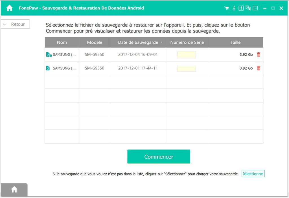This screenshot has width=289, height=198.
Task: Click the encrypted backup file icon
Action: 49,54
